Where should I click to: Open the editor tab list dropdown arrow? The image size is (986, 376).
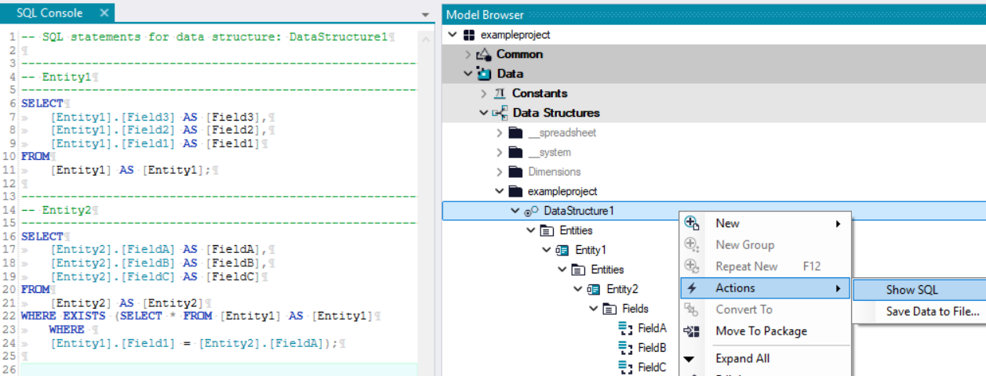click(425, 15)
